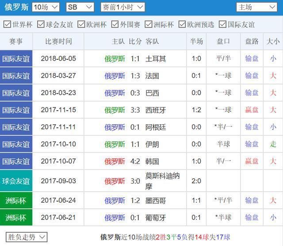Image resolution: width=283 pixels, height=246 pixels.
Task: Open the 胜负走势 trend dropdown
Action: point(27,237)
